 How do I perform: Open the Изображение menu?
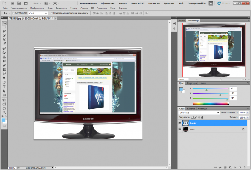click(x=37, y=8)
